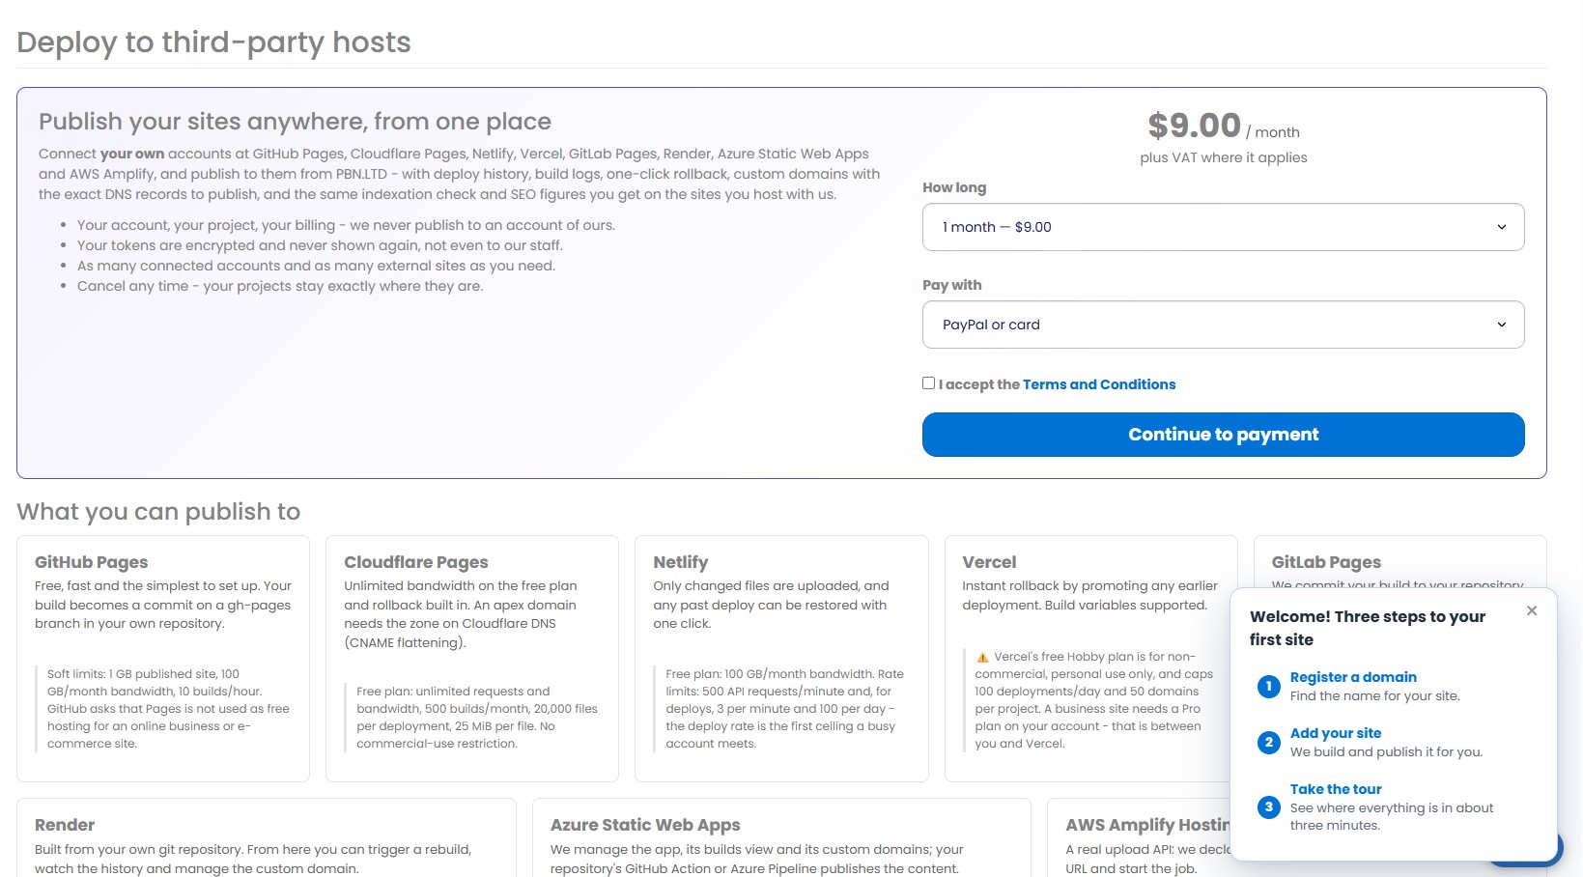1583x877 pixels.
Task: Click the Render card heading
Action: click(x=65, y=825)
